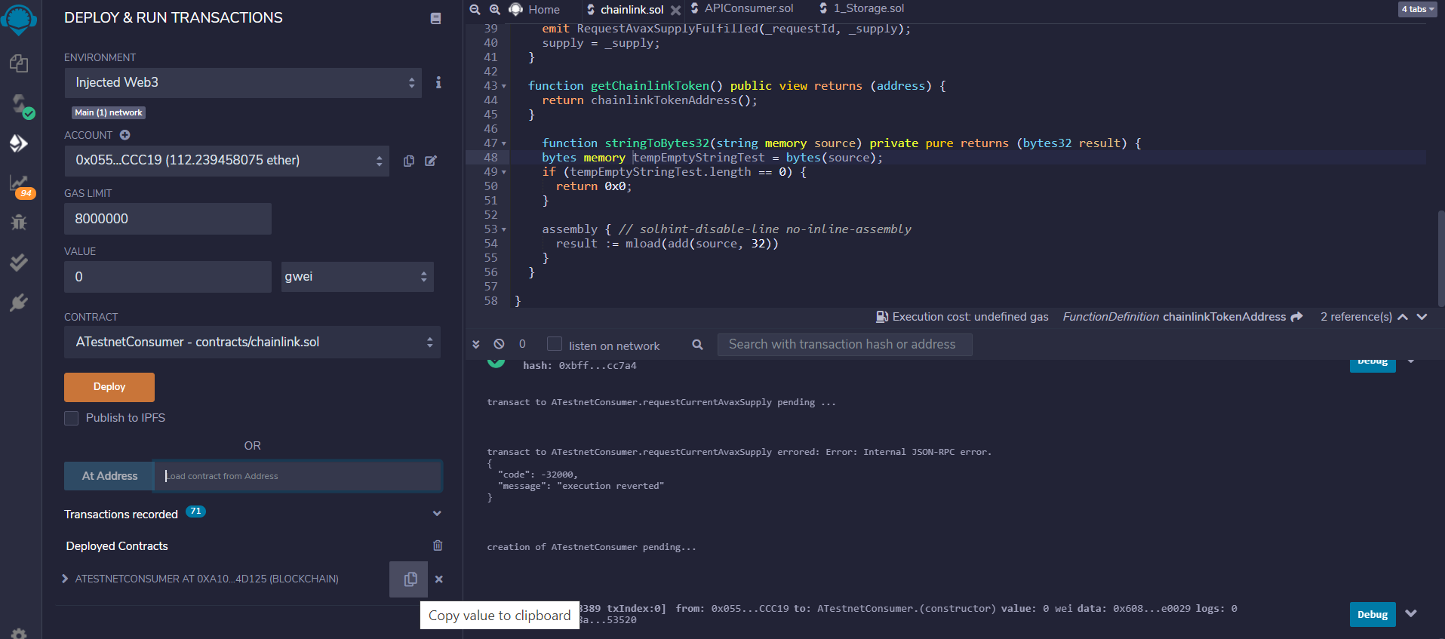Screen dimensions: 1445x639
Task: Open the value unit dropdown showing gwei
Action: coord(358,276)
